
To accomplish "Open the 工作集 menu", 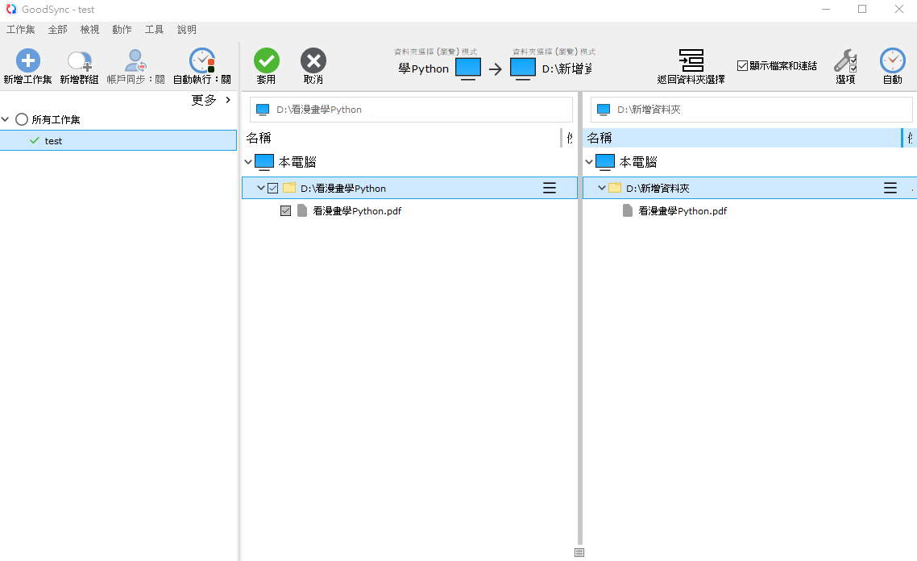I will 21,30.
